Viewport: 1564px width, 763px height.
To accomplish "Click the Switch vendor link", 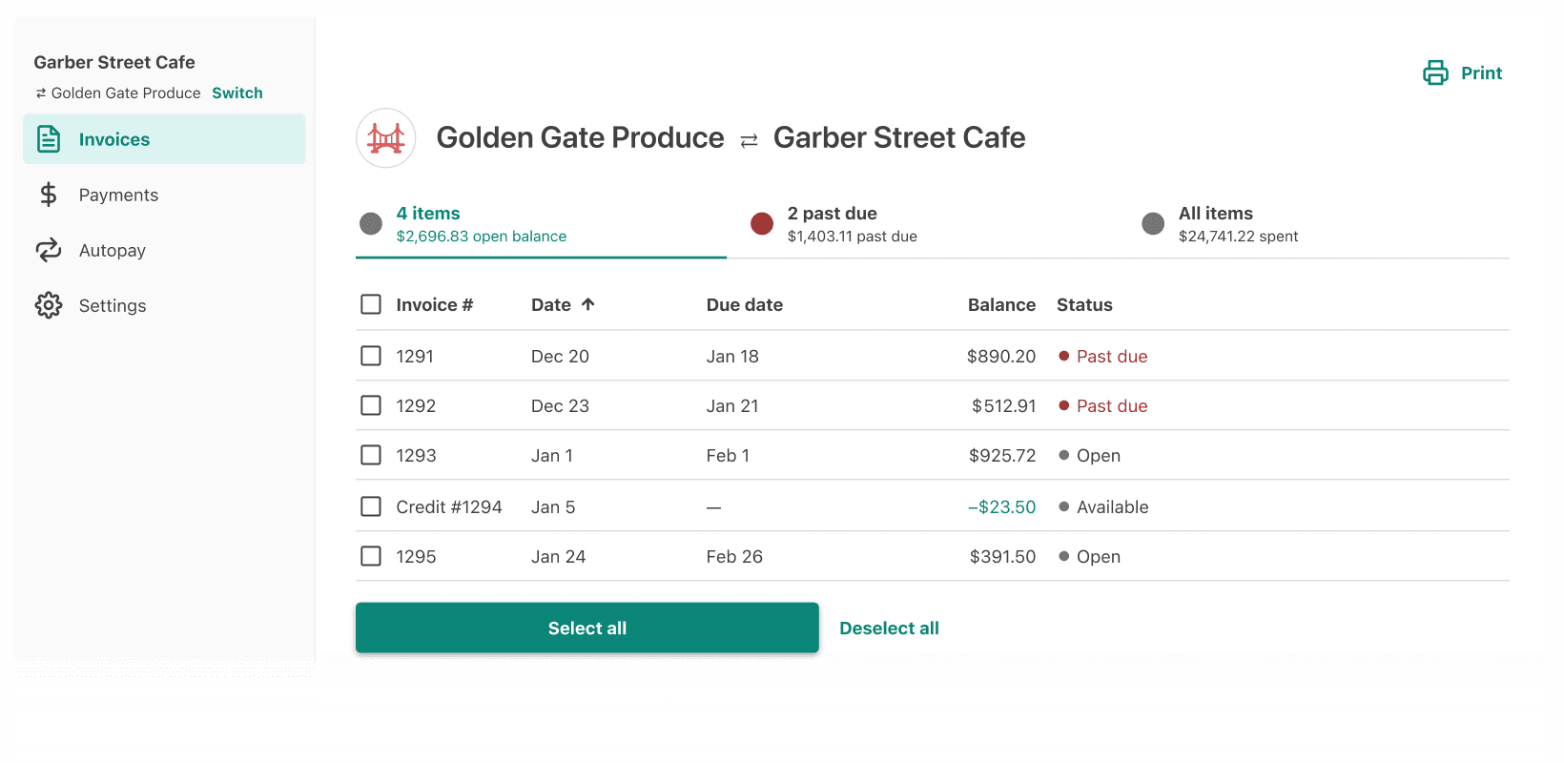I will pos(237,93).
